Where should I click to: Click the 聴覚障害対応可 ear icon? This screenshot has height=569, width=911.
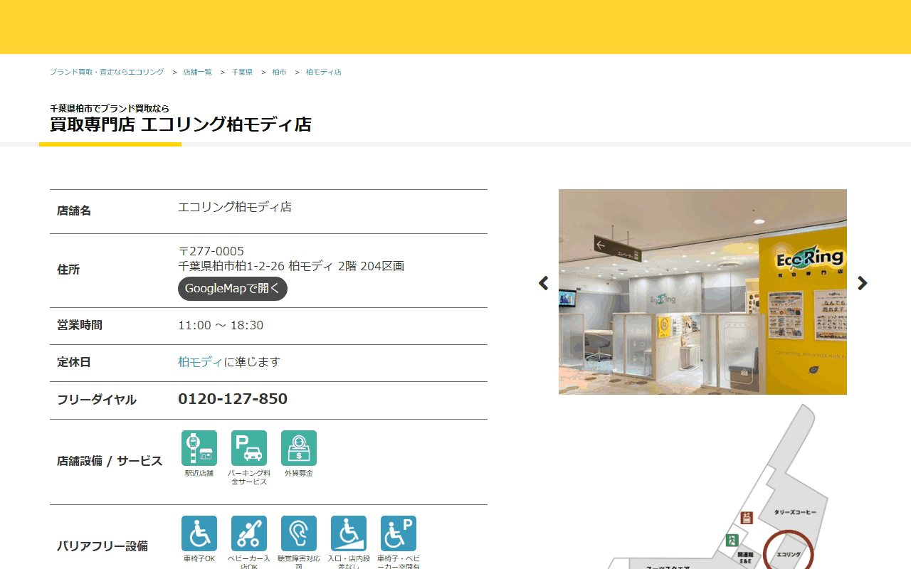point(299,533)
